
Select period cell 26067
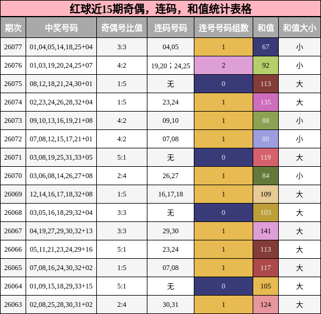tap(13, 231)
